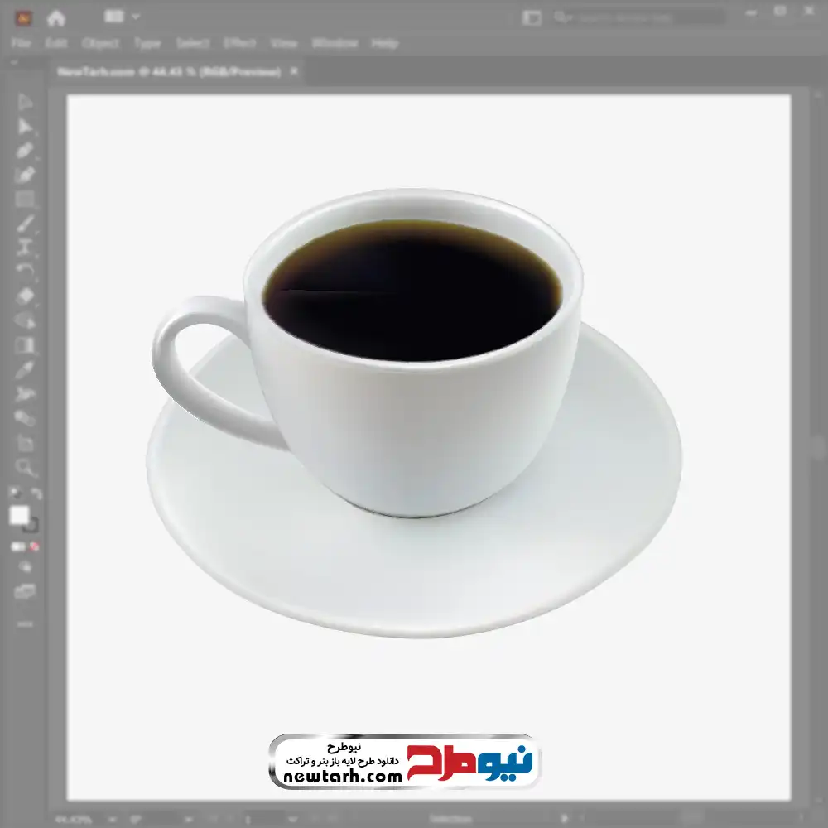Click the white Fill color swatch
828x828 pixels.
[19, 516]
